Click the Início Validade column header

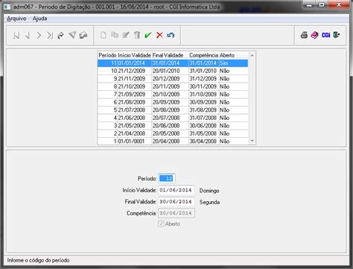[x=134, y=55]
